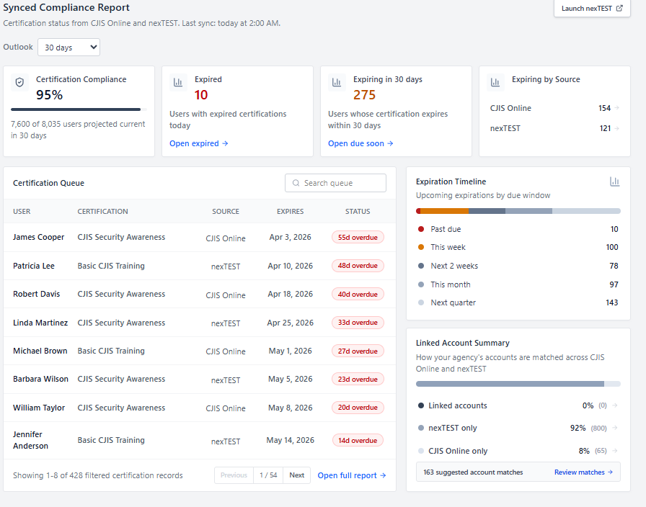Click the This week timeline row
Viewport: 646px width, 507px height.
tap(518, 247)
